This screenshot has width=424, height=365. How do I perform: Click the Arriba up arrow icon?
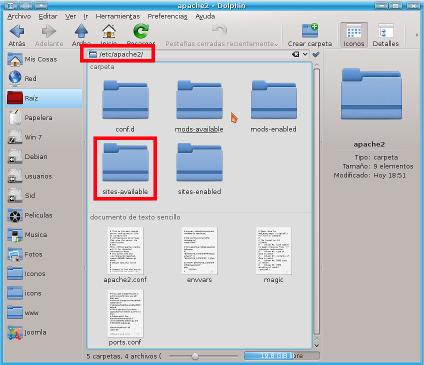pyautogui.click(x=81, y=32)
